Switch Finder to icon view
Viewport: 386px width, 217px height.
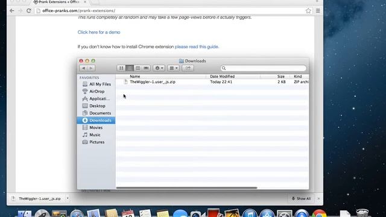pos(121,68)
